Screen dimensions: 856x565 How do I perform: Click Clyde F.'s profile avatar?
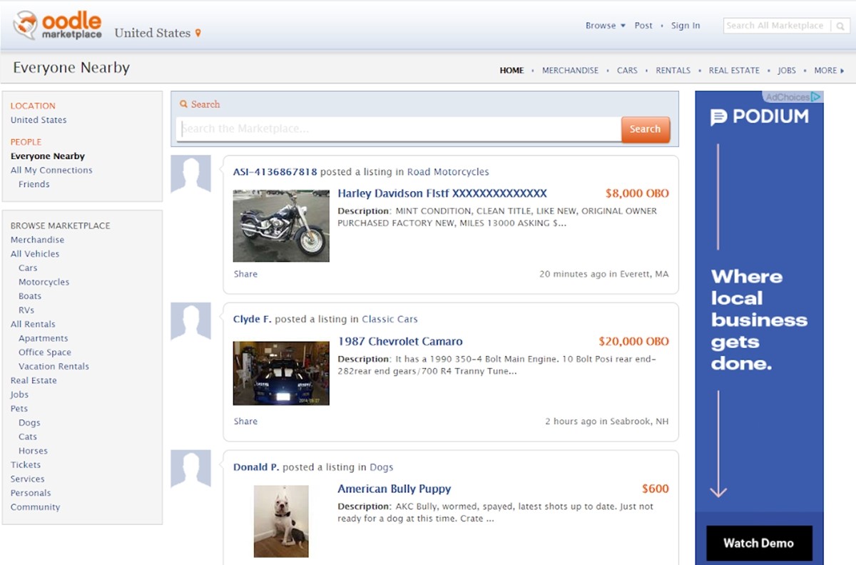tap(190, 322)
